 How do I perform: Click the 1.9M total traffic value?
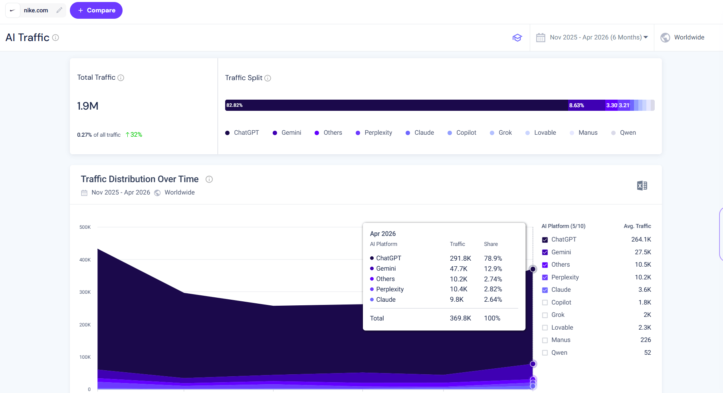88,106
